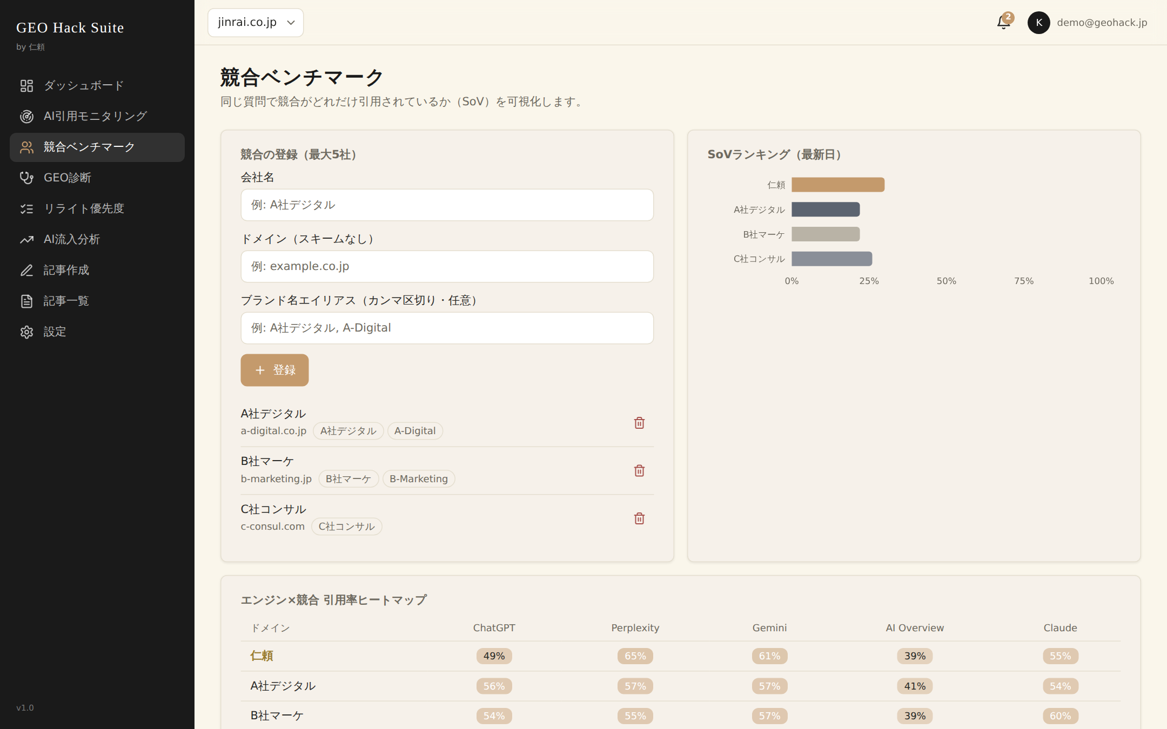Focus the ブランド名エイリアス input field
Screen dimensions: 1167x729
[447, 328]
